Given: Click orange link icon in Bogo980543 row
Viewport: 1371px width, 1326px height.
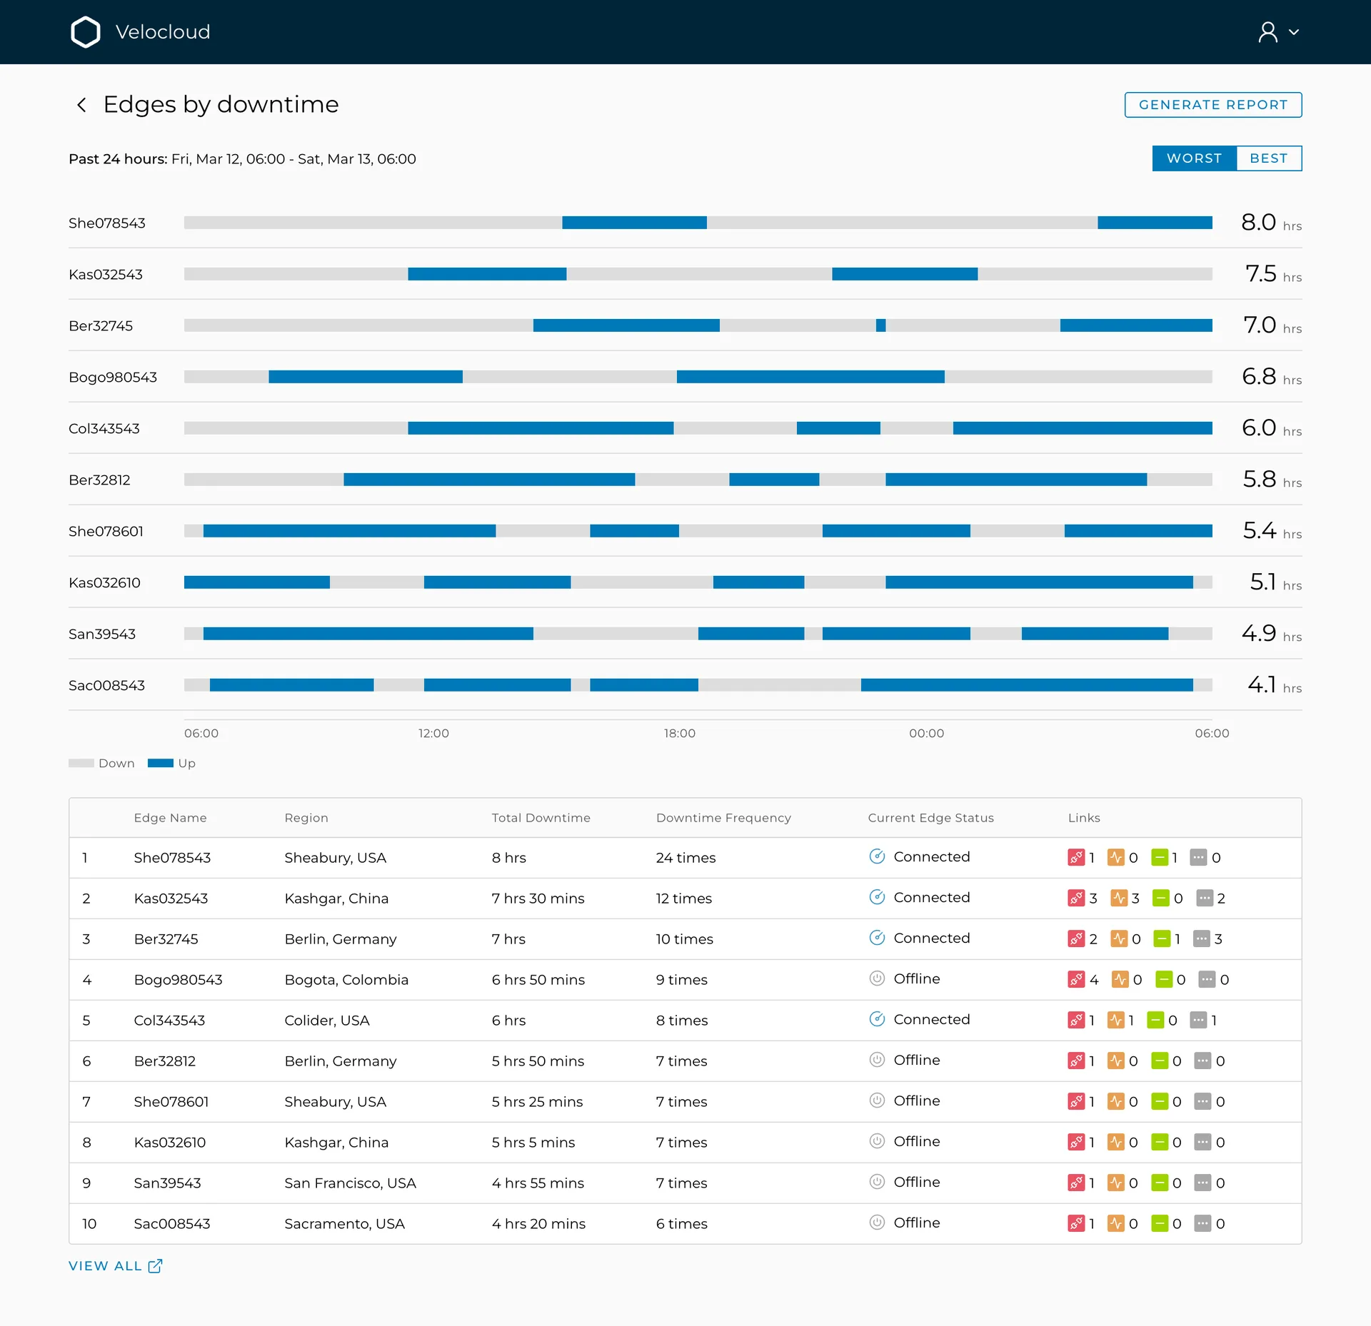Looking at the screenshot, I should pyautogui.click(x=1120, y=979).
